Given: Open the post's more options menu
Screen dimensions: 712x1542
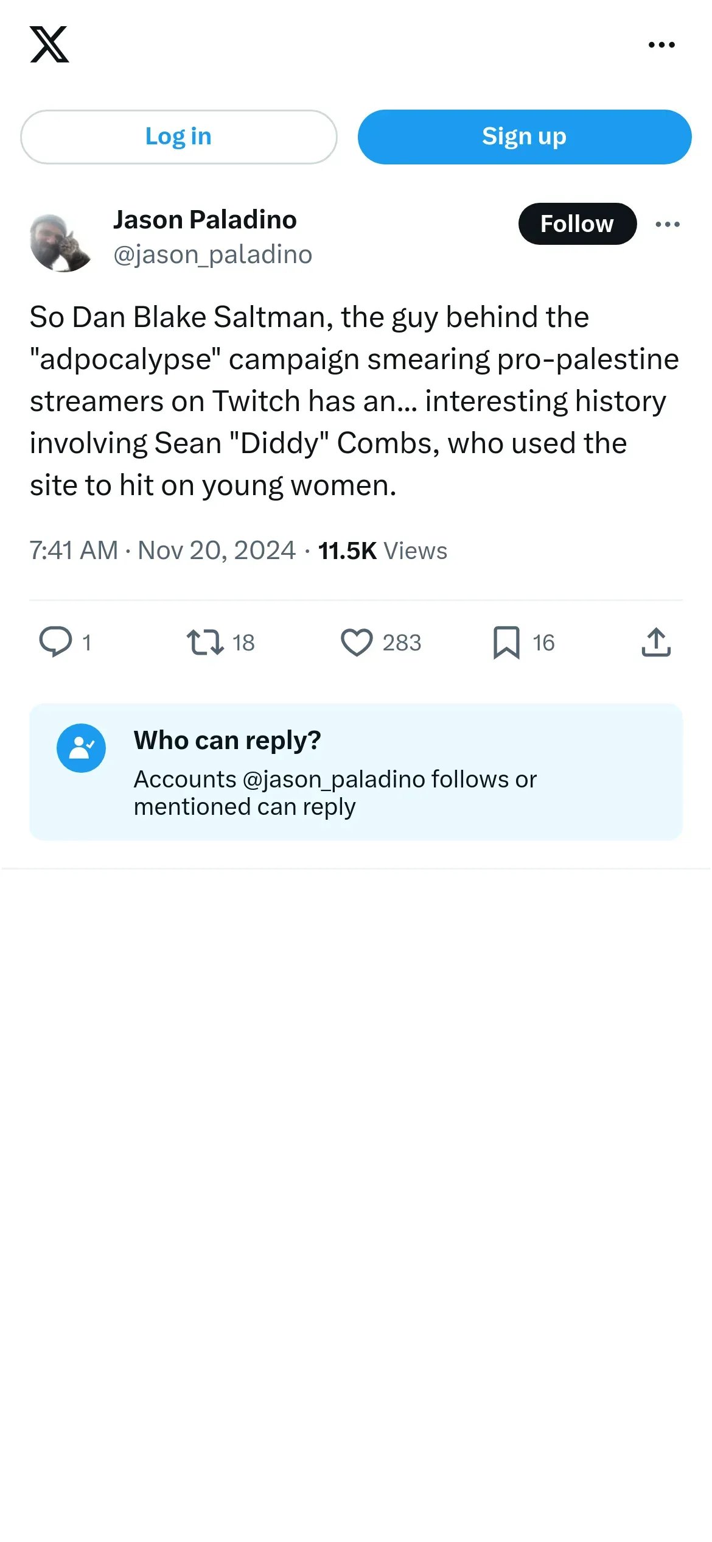Looking at the screenshot, I should click(x=668, y=224).
